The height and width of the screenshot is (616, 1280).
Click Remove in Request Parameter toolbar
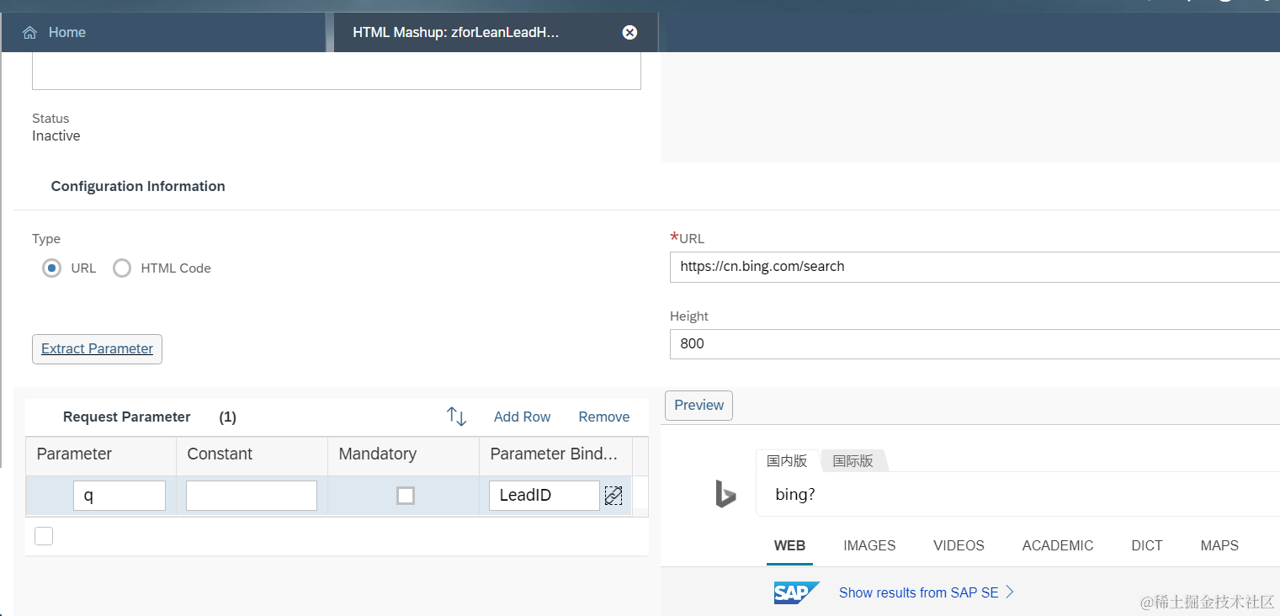[x=603, y=417]
